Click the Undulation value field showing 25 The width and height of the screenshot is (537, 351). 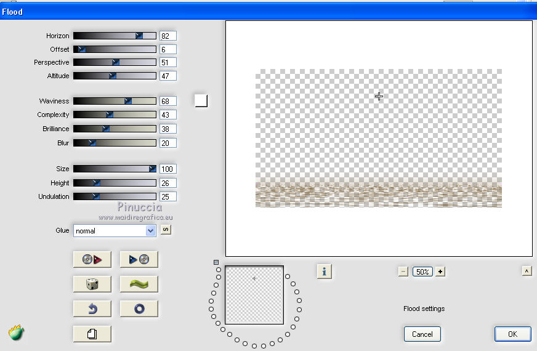click(x=168, y=196)
